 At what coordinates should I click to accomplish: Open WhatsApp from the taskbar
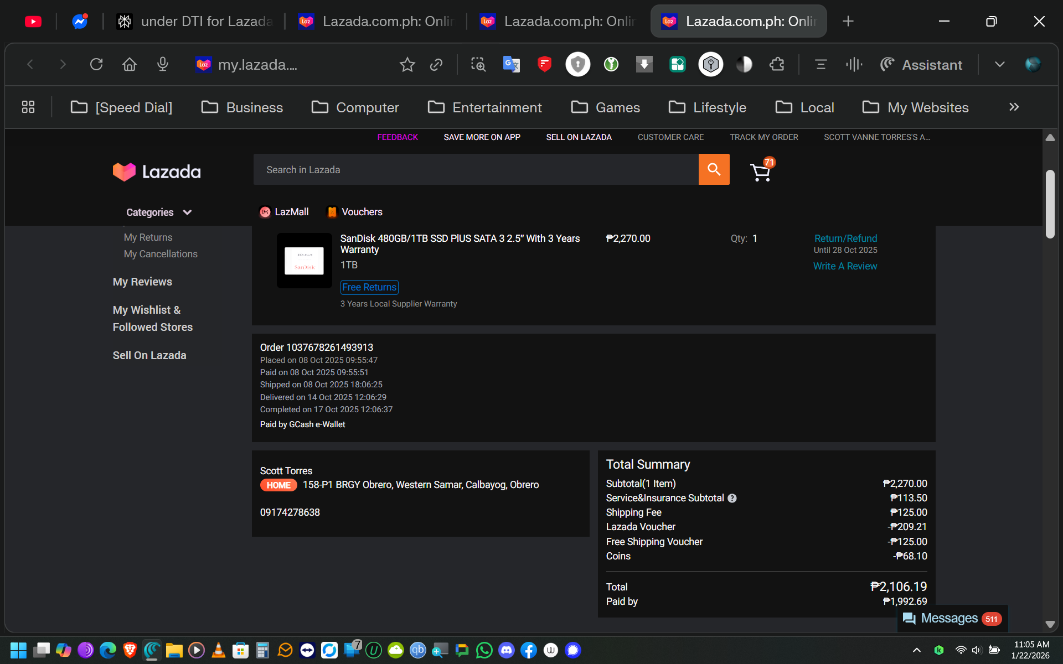point(484,650)
